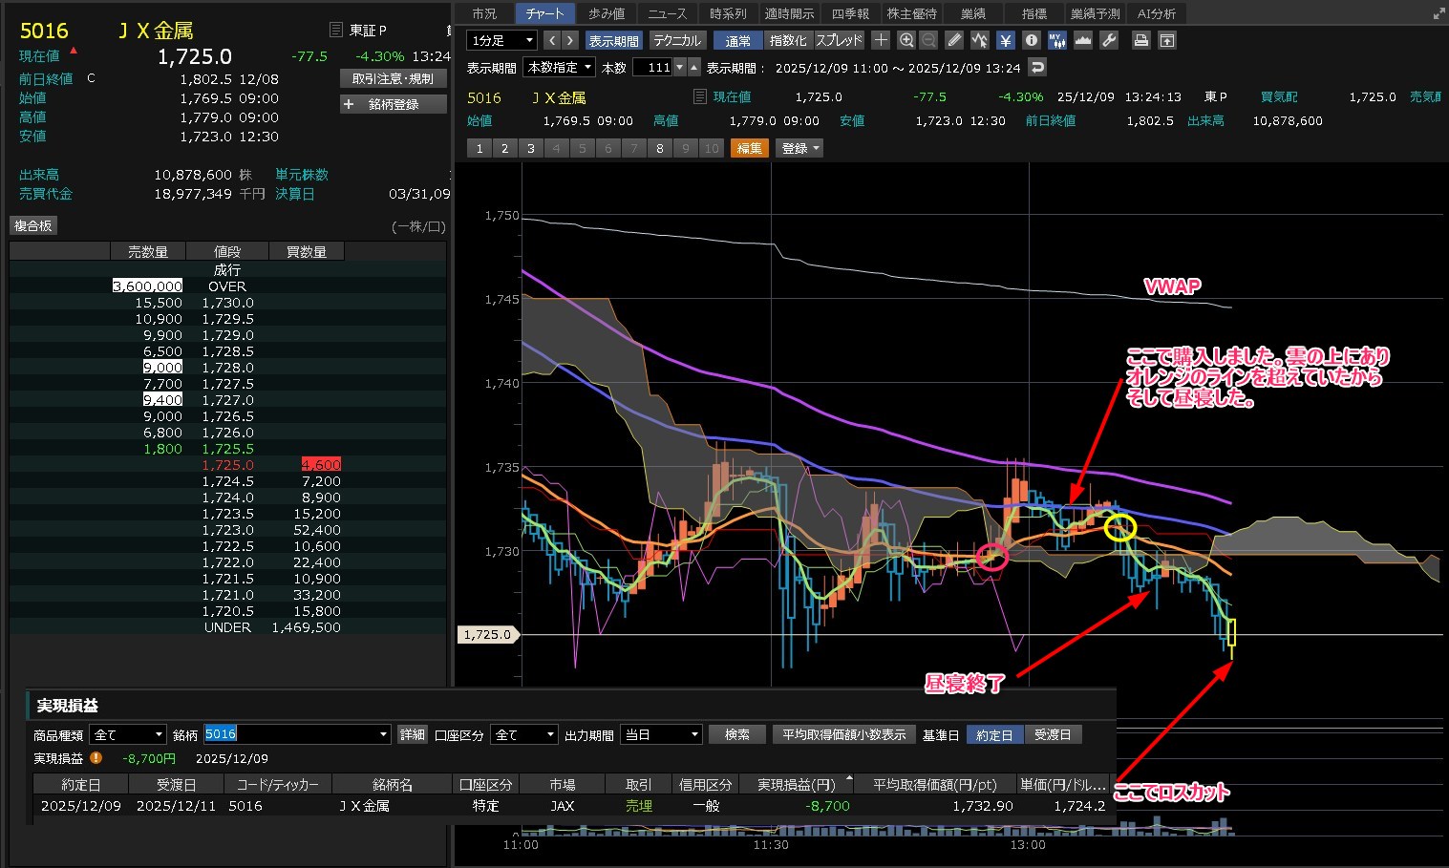The image size is (1449, 868).
Task: Switch to the ニュース tab
Action: pyautogui.click(x=667, y=13)
